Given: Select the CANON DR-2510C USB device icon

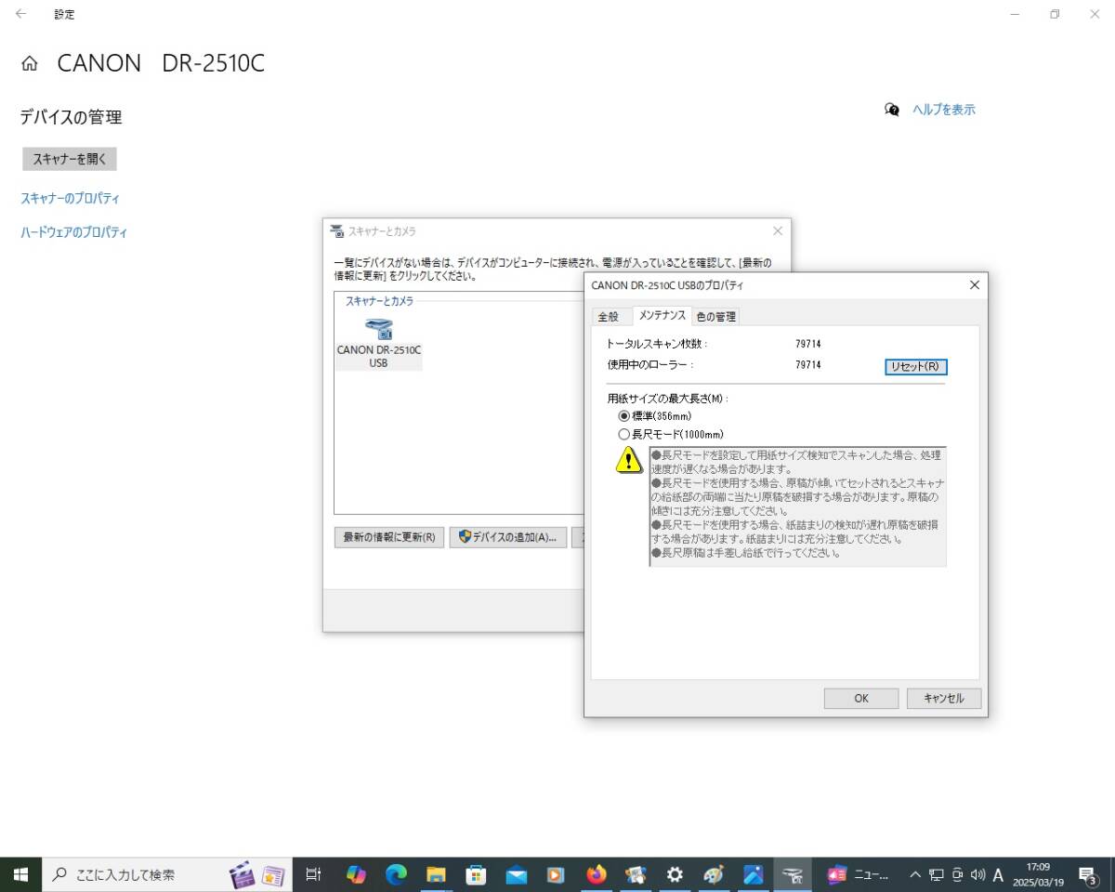Looking at the screenshot, I should [379, 343].
